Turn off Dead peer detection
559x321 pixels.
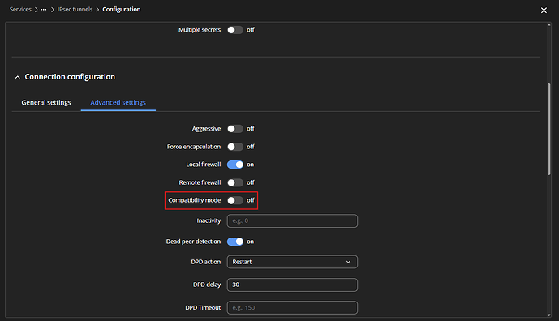pyautogui.click(x=235, y=242)
